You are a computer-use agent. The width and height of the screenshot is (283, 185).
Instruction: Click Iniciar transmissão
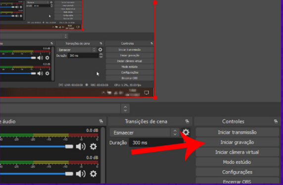pyautogui.click(x=237, y=132)
